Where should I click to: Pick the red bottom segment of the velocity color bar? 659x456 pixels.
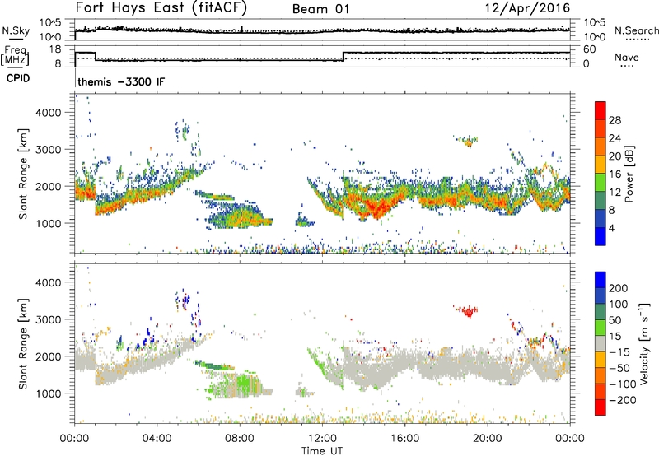tap(601, 407)
